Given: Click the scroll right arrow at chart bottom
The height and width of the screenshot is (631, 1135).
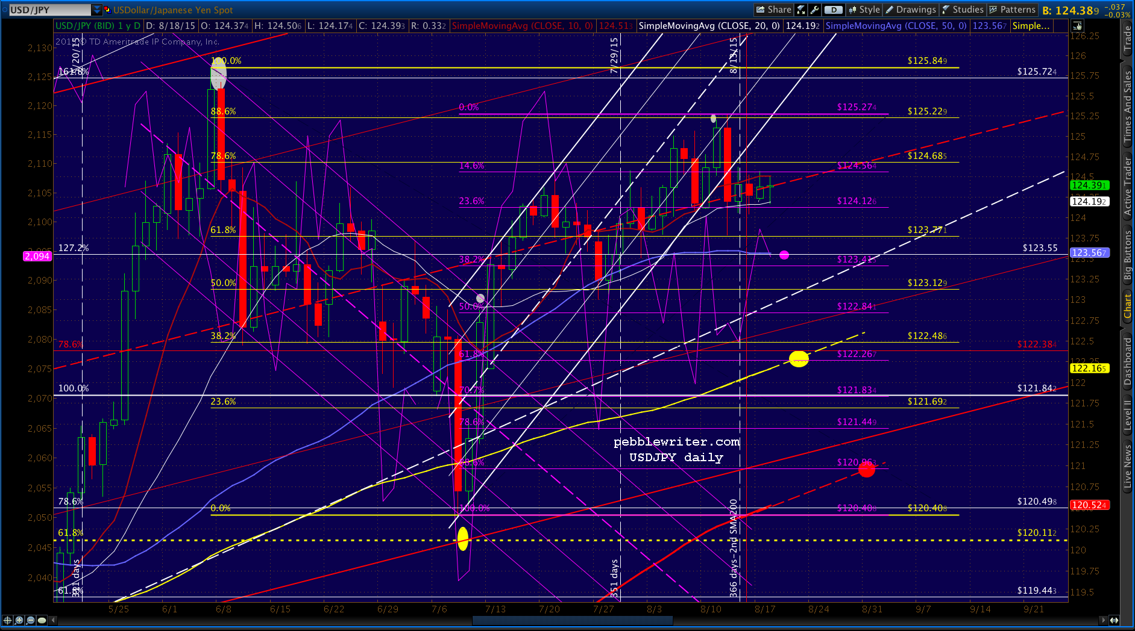Looking at the screenshot, I should point(1104,620).
